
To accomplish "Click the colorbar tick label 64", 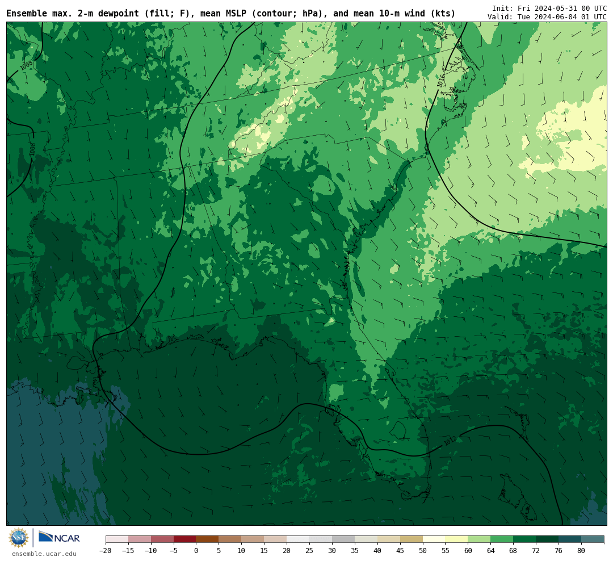I will tap(491, 550).
